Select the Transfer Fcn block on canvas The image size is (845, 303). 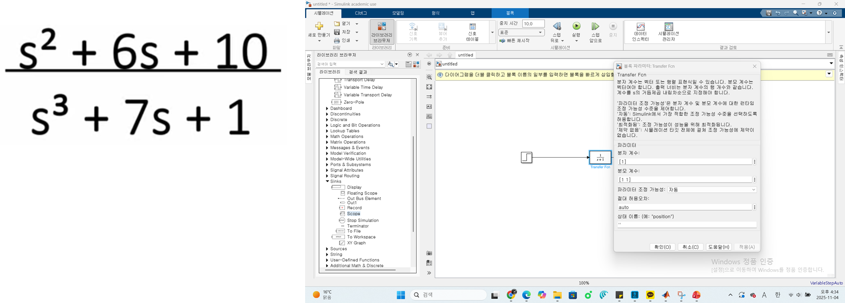600,157
